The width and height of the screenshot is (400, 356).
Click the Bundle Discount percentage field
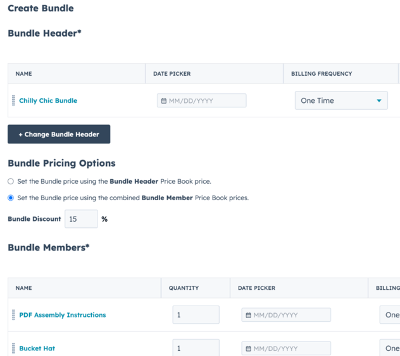[x=81, y=219]
